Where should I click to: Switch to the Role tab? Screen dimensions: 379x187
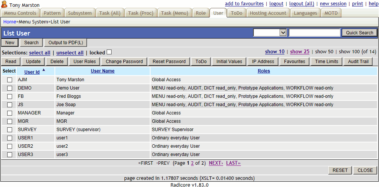click(x=201, y=13)
